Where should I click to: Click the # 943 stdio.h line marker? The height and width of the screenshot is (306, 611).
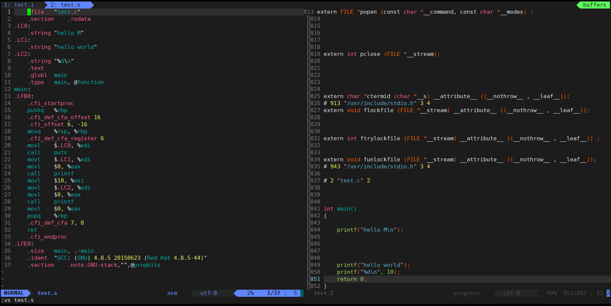[x=377, y=167]
